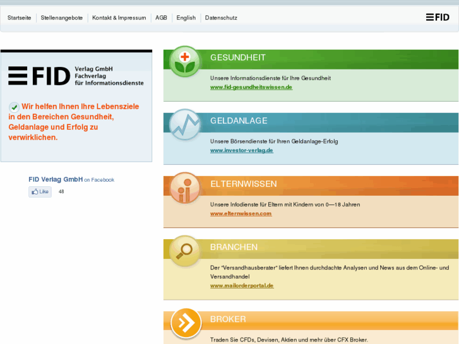The width and height of the screenshot is (459, 344).
Task: Click 'Unsere Infodienste für Eltern' description text
Action: [285, 205]
